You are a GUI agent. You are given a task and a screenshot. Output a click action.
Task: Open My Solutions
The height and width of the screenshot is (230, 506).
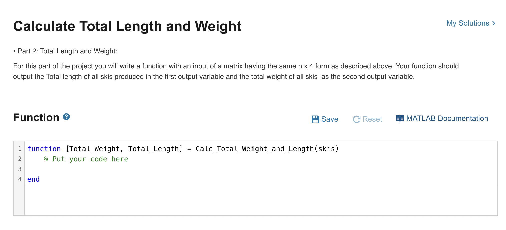click(x=468, y=23)
